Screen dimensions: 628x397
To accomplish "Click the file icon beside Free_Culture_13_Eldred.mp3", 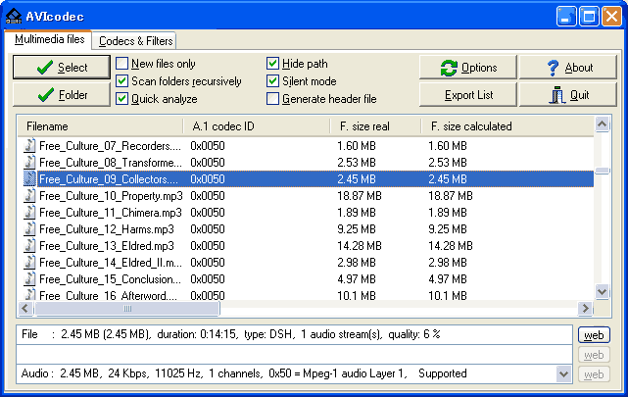I will tap(29, 246).
